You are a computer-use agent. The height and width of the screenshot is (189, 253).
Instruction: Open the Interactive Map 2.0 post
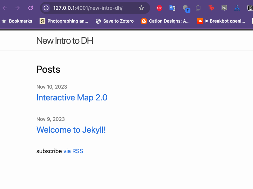click(72, 98)
